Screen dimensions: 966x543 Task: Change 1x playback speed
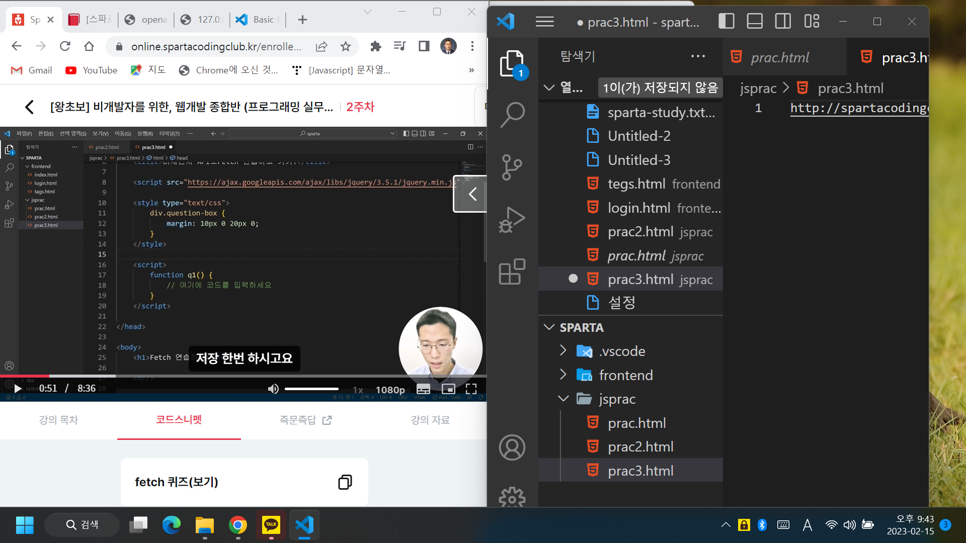click(x=358, y=390)
